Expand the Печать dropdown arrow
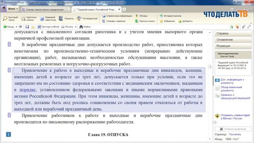This screenshot has height=143, width=254. click(x=75, y=27)
